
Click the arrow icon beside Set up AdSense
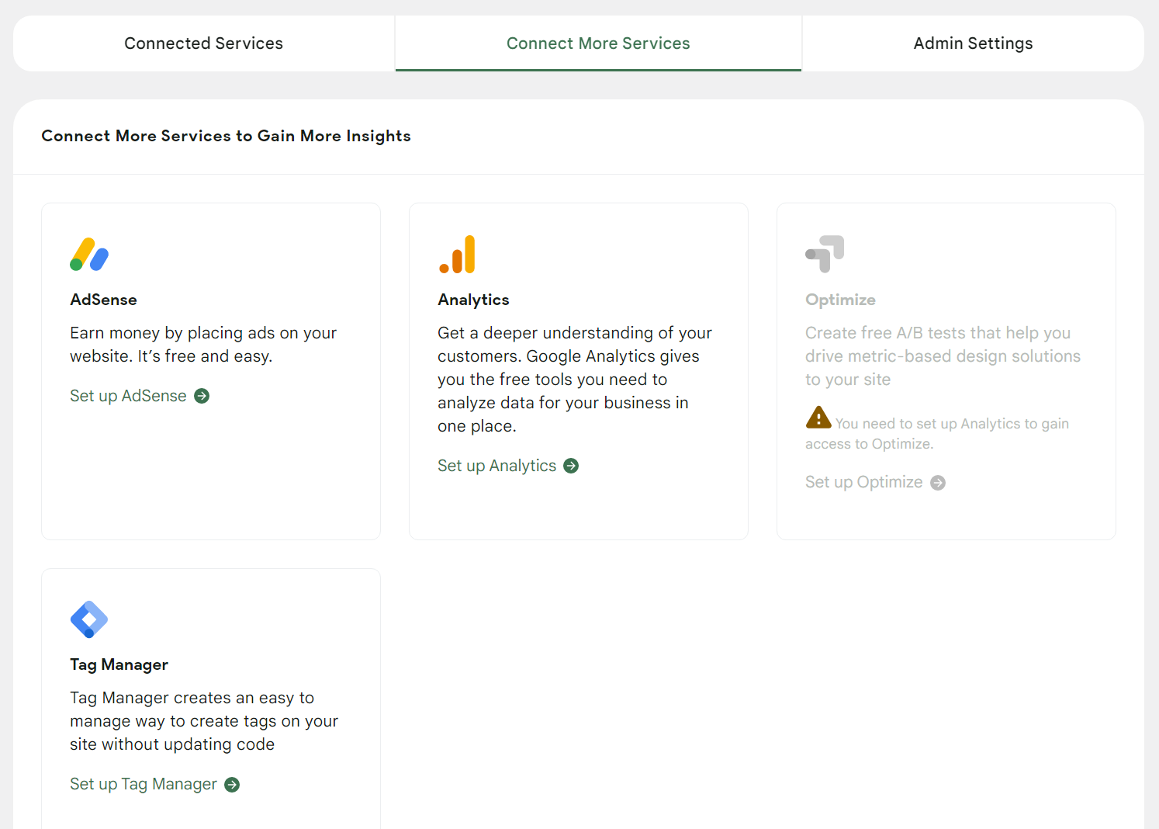[202, 396]
